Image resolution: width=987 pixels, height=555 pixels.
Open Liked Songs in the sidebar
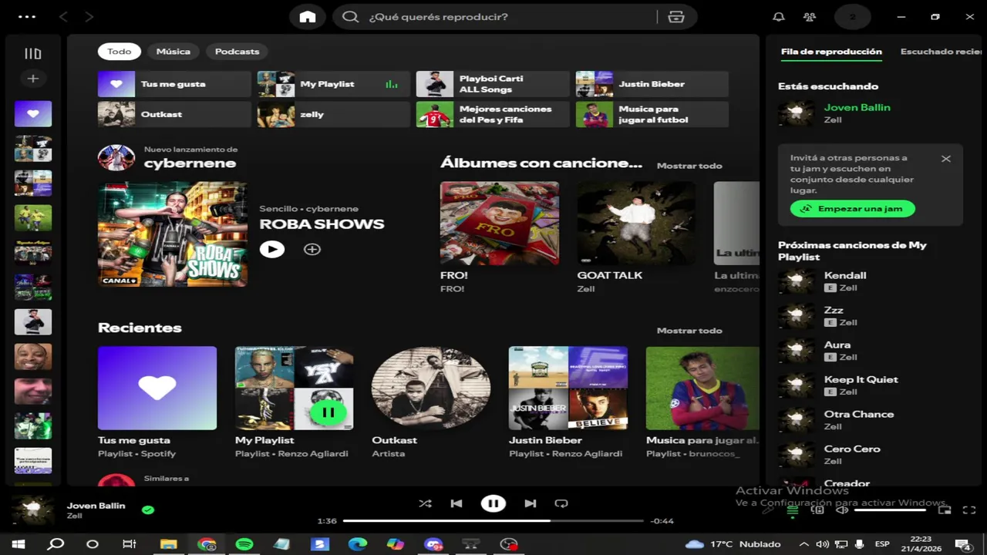(x=33, y=114)
